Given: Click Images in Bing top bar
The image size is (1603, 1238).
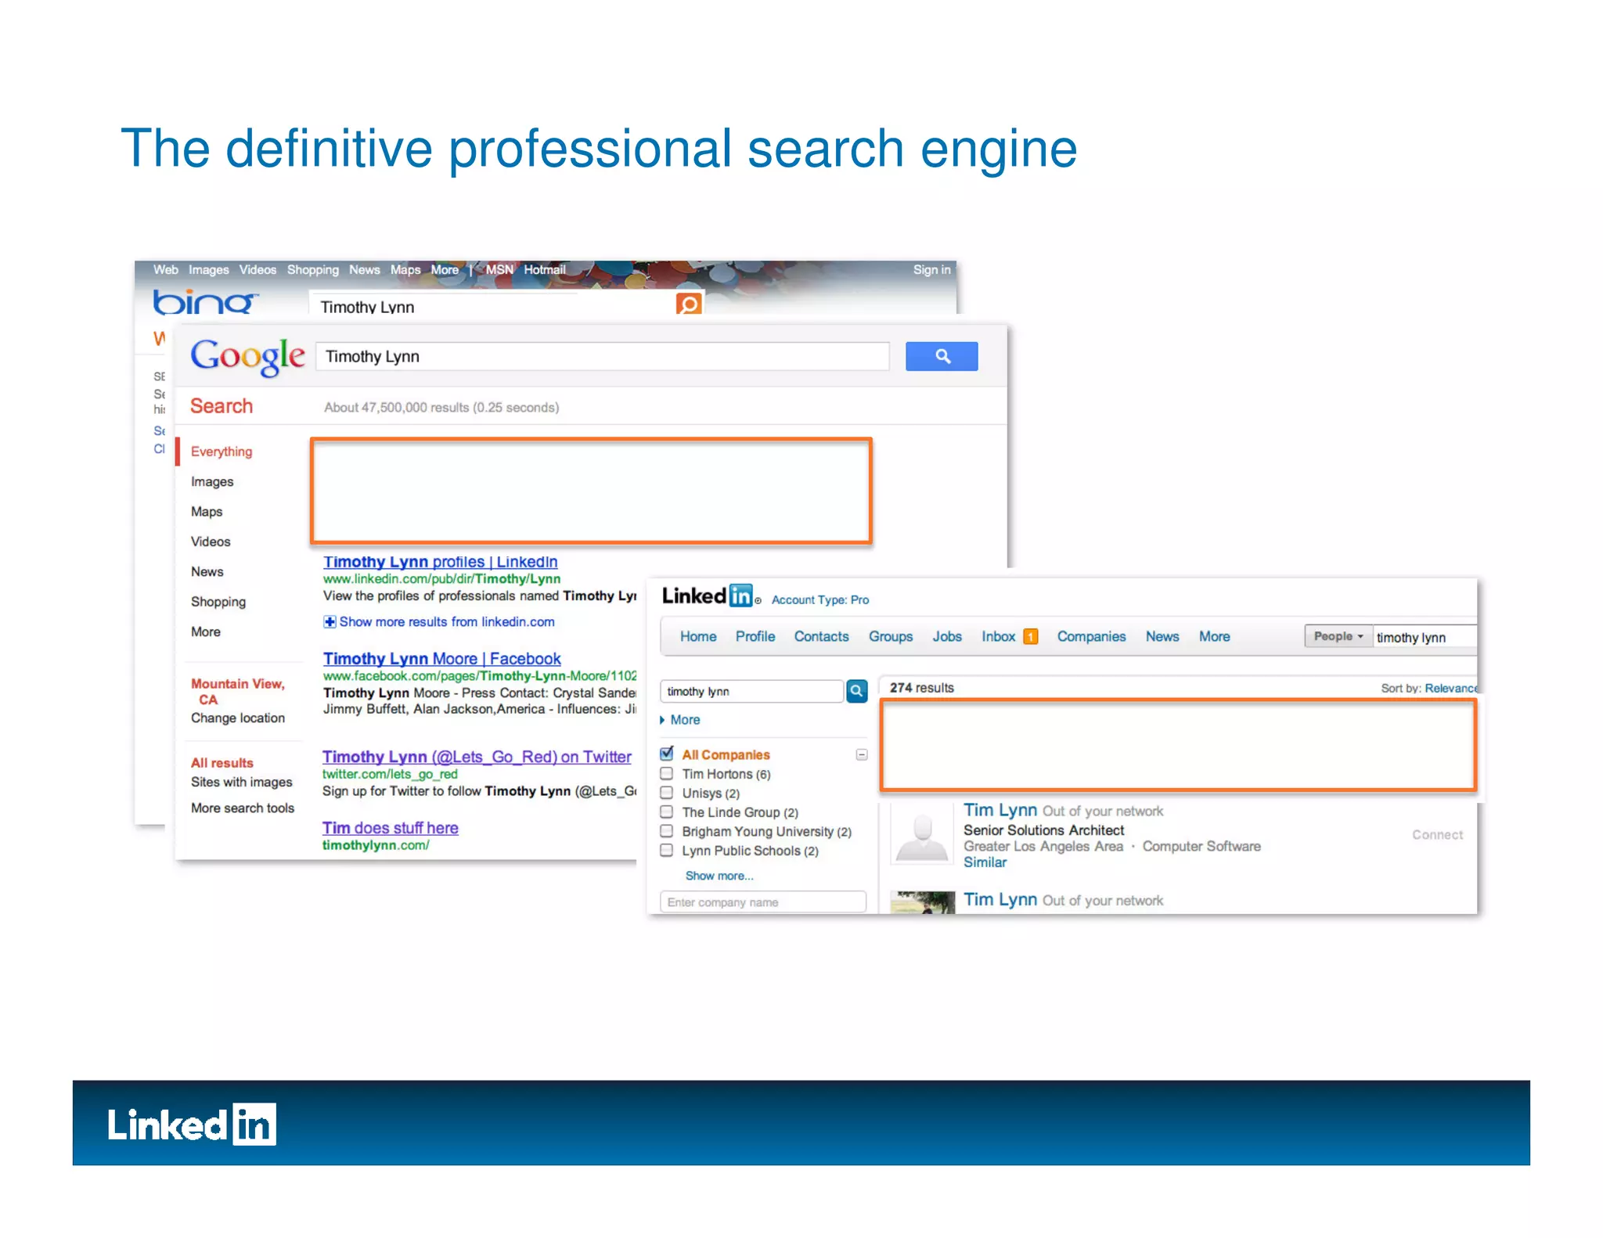Looking at the screenshot, I should (x=209, y=270).
